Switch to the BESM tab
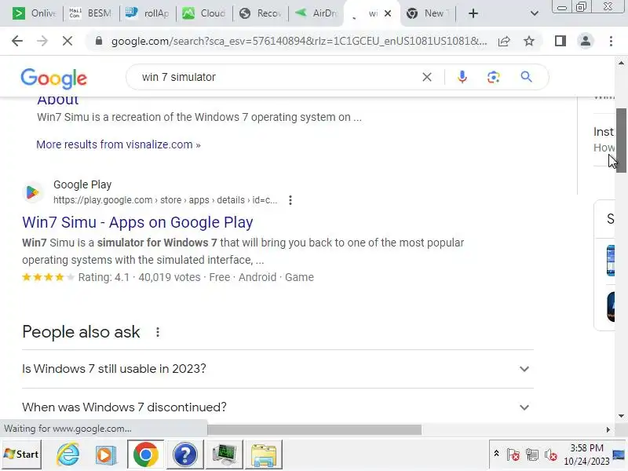 (x=91, y=13)
